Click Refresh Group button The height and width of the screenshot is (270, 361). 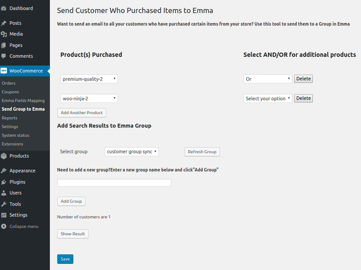point(202,152)
